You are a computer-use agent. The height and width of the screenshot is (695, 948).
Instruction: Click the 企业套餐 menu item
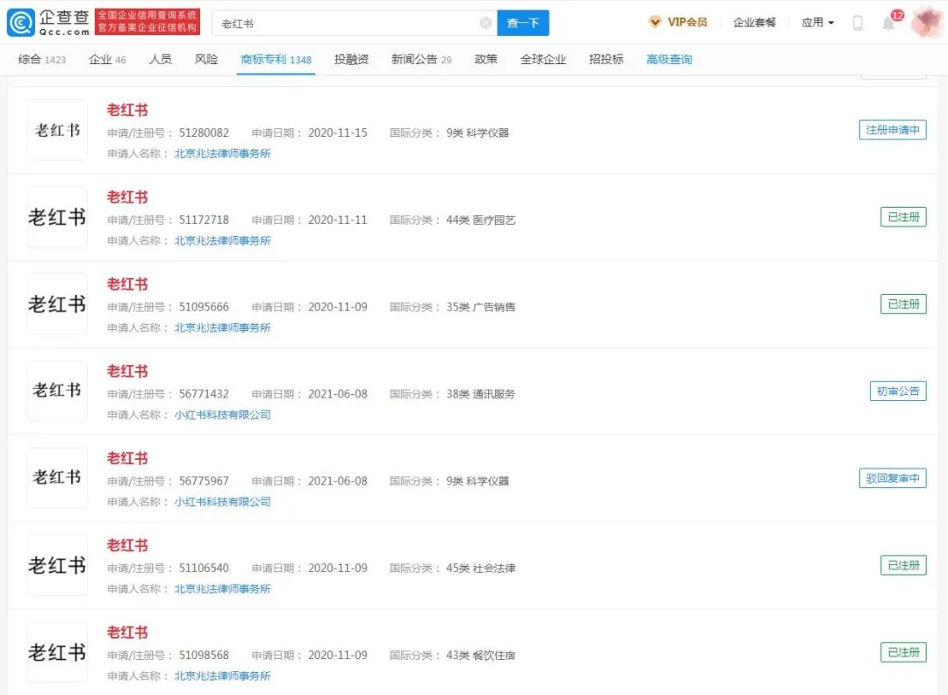tap(753, 22)
